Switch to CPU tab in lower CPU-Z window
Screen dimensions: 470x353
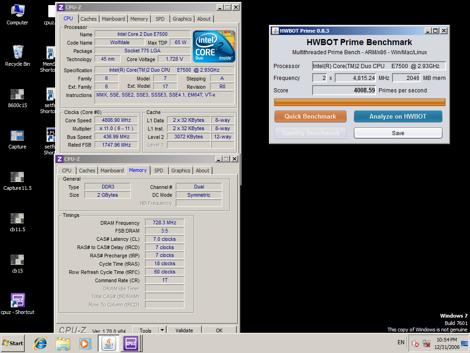[x=67, y=171]
